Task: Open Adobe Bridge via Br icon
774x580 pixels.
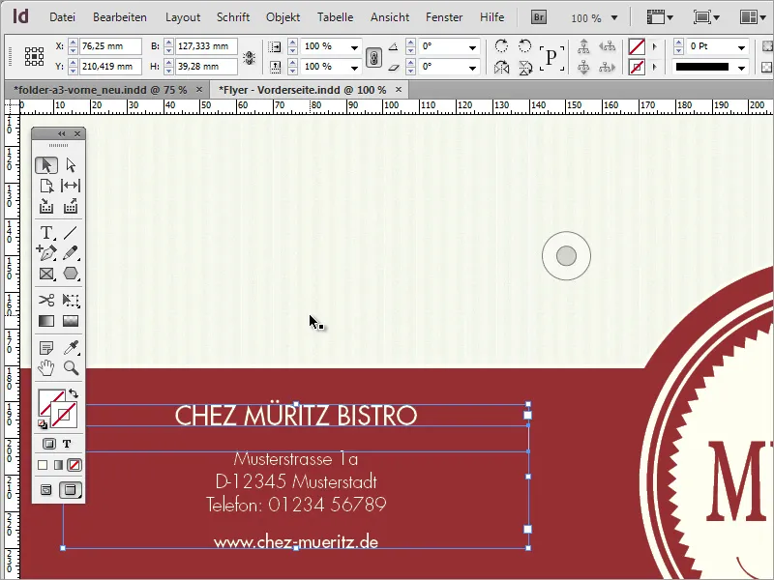Action: [x=539, y=17]
